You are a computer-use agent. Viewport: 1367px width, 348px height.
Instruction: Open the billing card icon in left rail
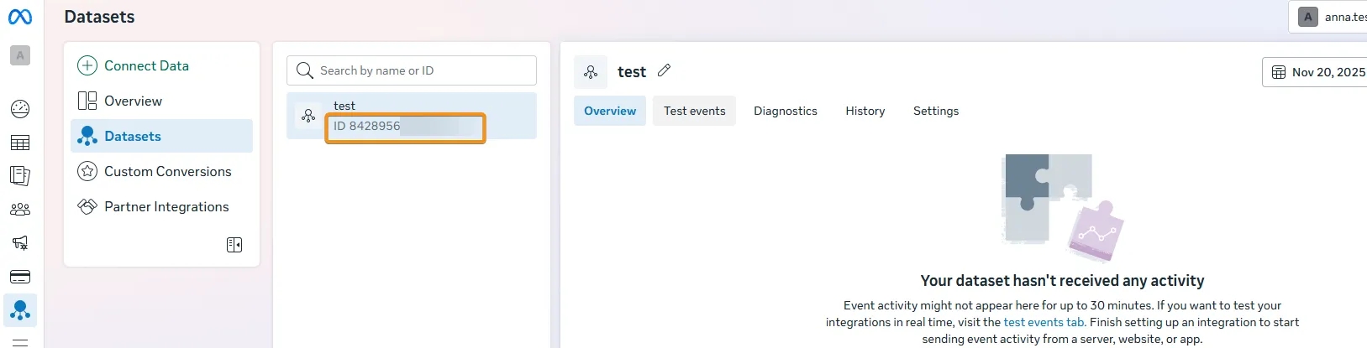pyautogui.click(x=20, y=277)
